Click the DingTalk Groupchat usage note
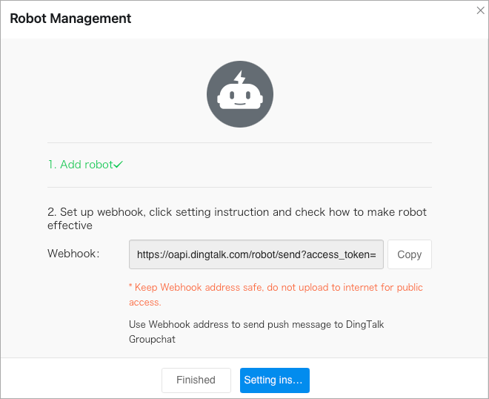The height and width of the screenshot is (399, 489). [256, 332]
